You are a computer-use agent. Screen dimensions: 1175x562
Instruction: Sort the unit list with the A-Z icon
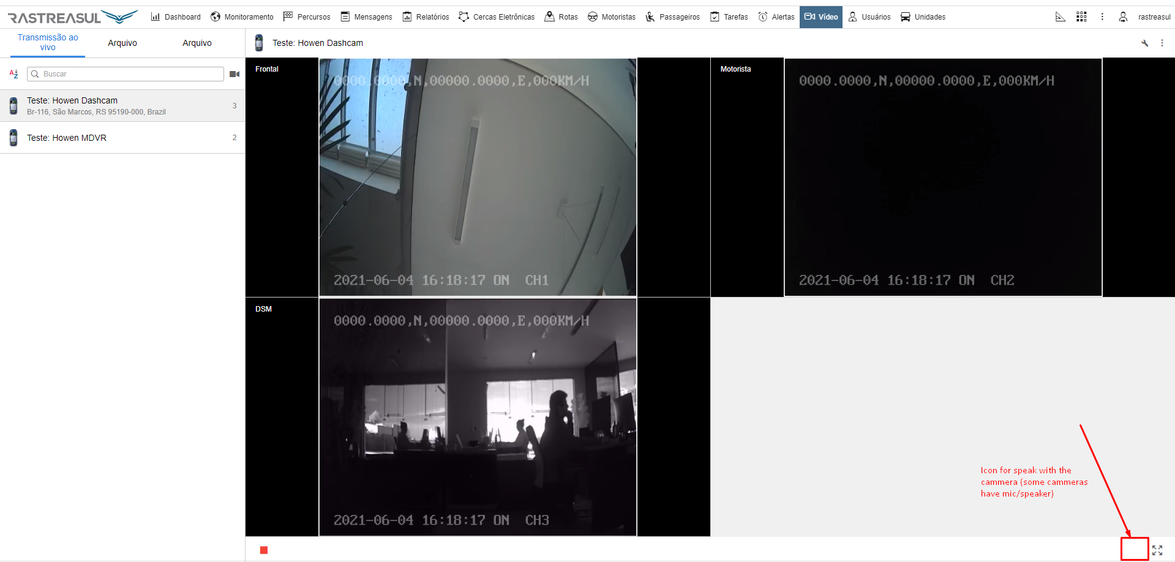pyautogui.click(x=13, y=74)
